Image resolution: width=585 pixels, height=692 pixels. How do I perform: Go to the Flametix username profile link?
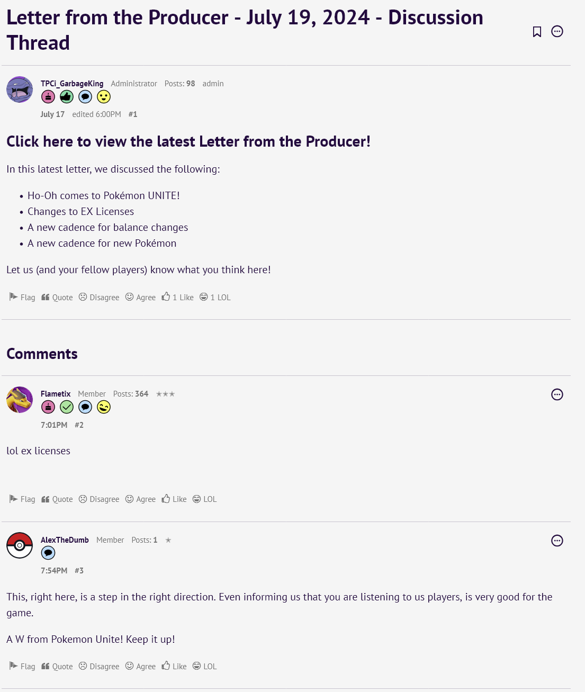(56, 394)
